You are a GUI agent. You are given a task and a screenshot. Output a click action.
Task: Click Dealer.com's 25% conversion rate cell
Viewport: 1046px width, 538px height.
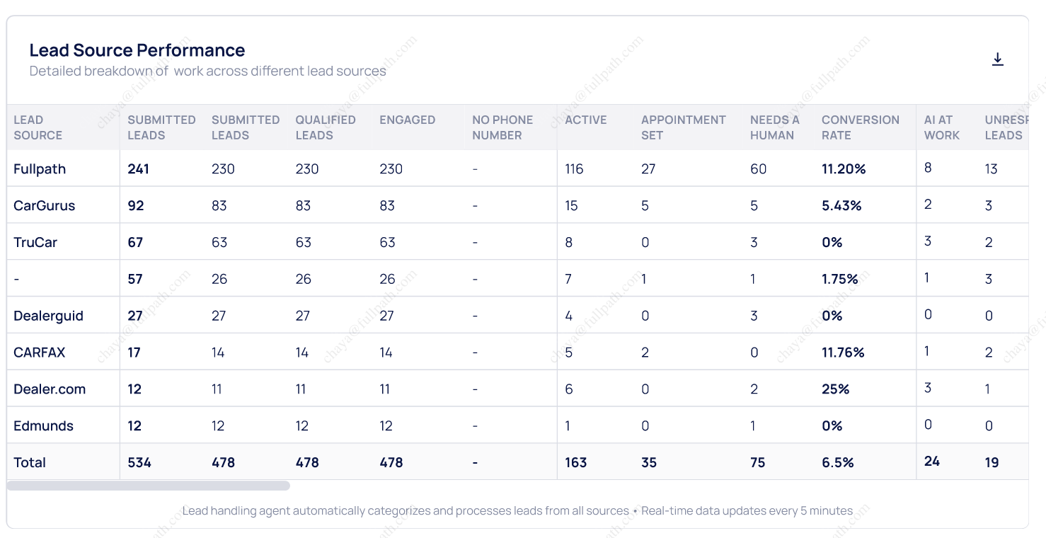(x=835, y=389)
